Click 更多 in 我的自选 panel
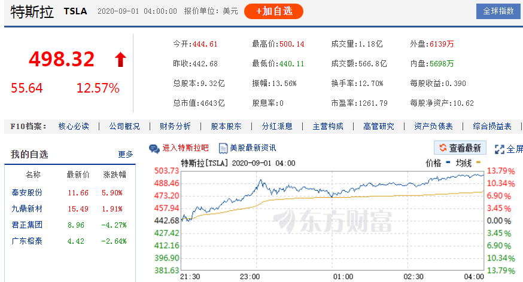Image resolution: width=523 pixels, height=282 pixels. pyautogui.click(x=126, y=154)
